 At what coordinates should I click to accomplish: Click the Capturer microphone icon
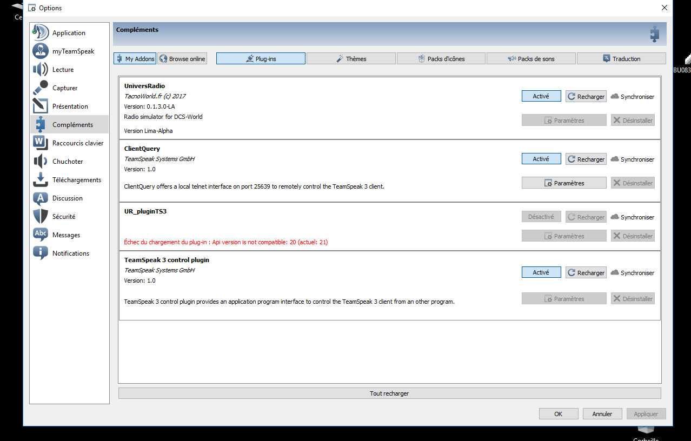tap(41, 88)
